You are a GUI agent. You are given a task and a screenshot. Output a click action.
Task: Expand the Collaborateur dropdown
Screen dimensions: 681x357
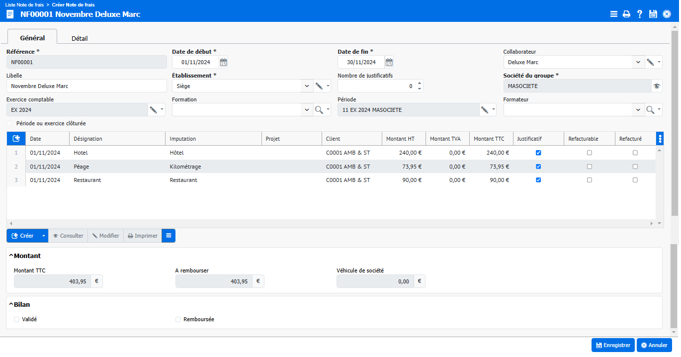click(x=638, y=62)
